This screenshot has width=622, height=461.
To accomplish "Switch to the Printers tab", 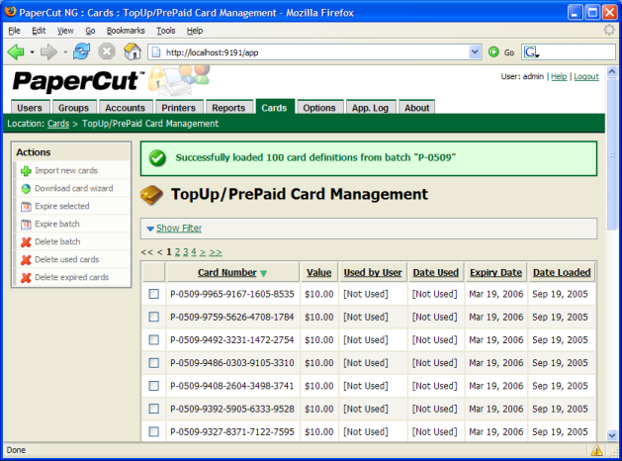I will pos(179,108).
